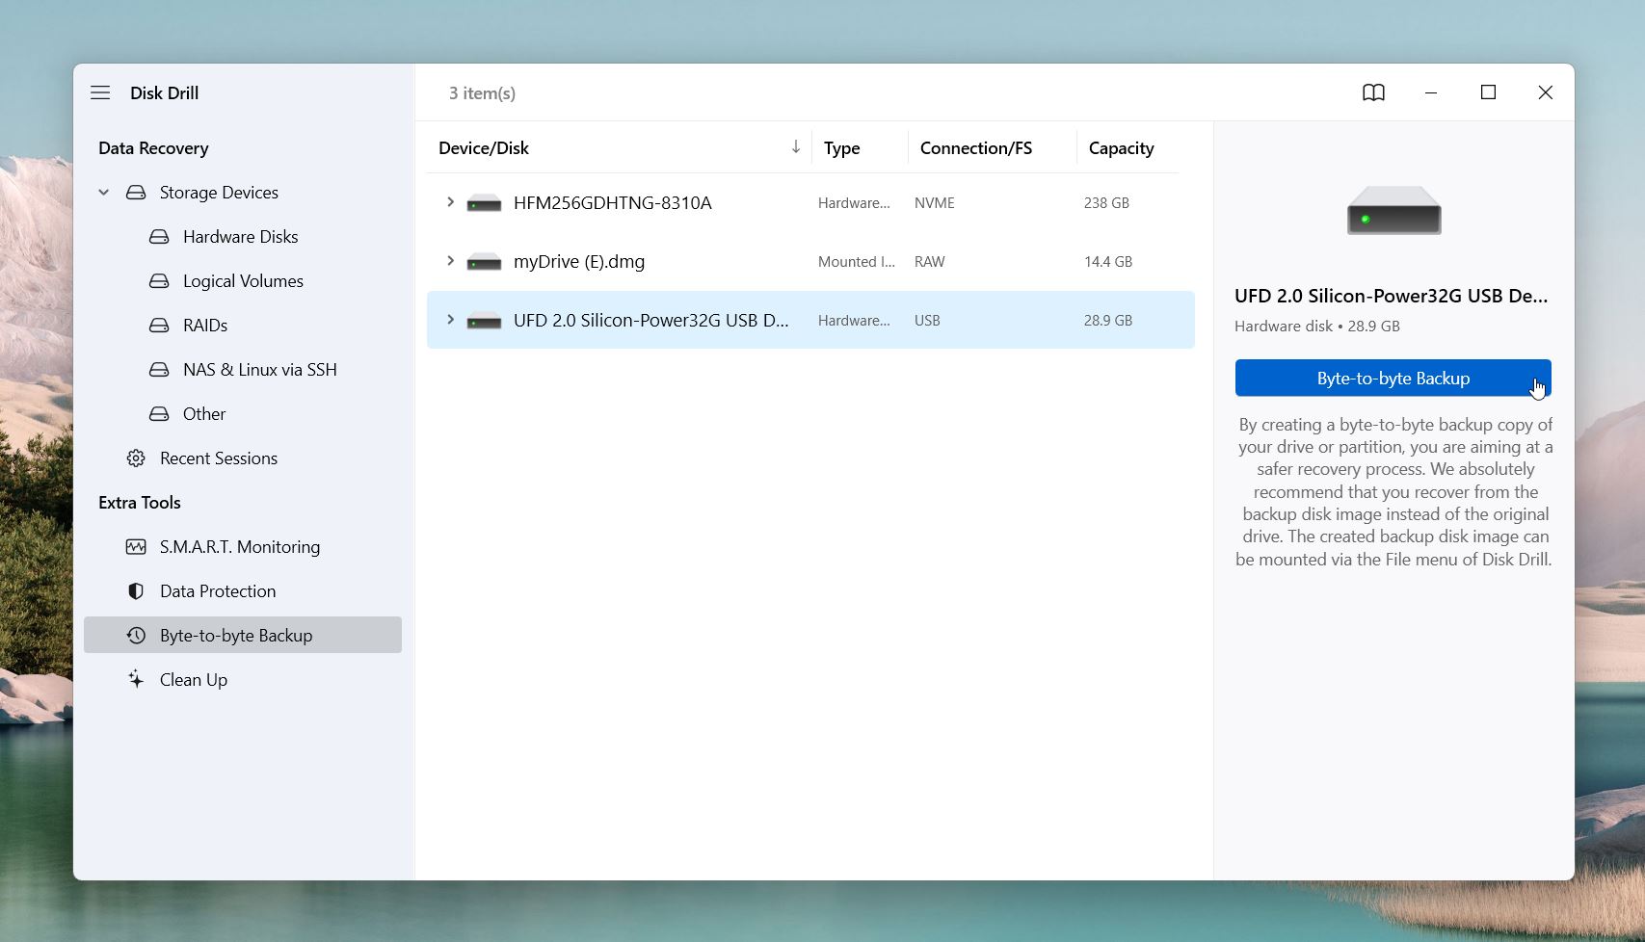Image resolution: width=1645 pixels, height=942 pixels.
Task: Select Hardware Disks in the sidebar
Action: point(243,237)
